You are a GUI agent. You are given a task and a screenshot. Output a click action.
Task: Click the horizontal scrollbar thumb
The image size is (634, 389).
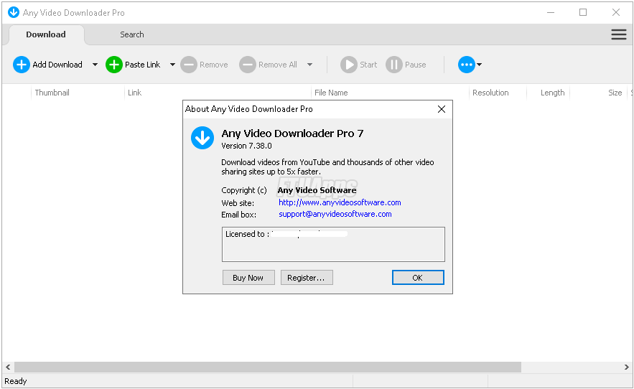coord(268,367)
